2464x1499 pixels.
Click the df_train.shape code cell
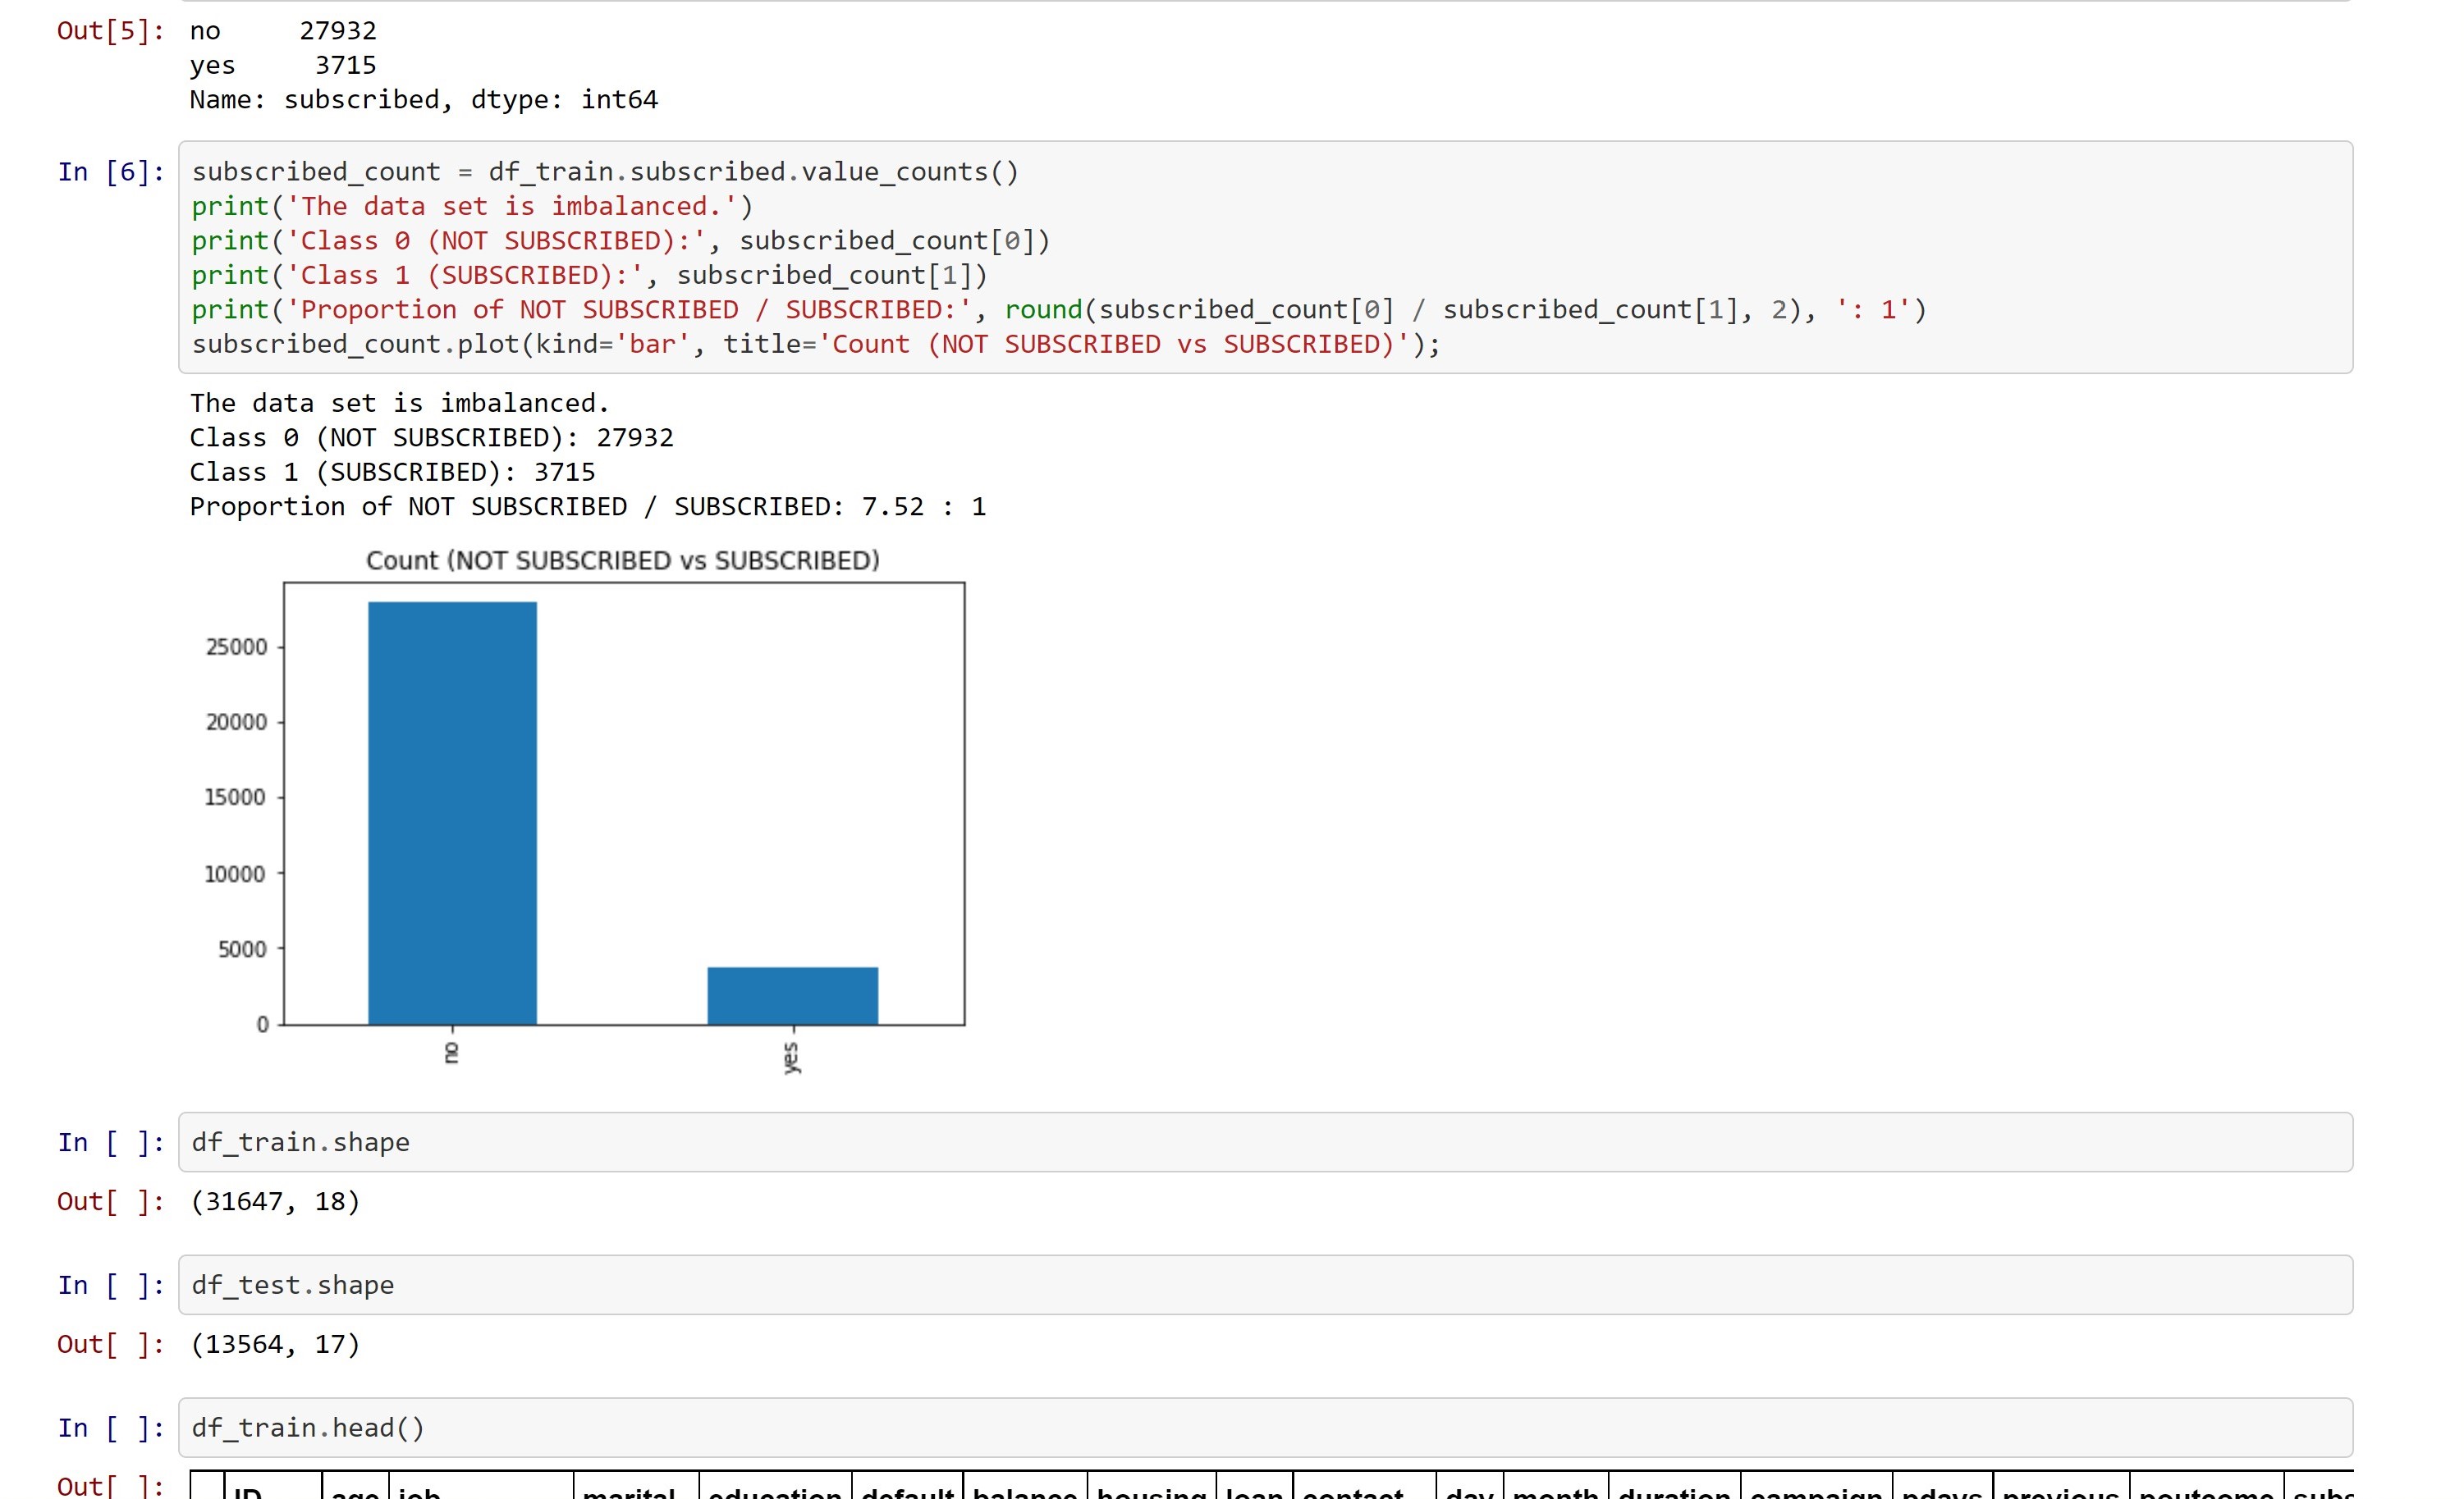pyautogui.click(x=1265, y=1142)
